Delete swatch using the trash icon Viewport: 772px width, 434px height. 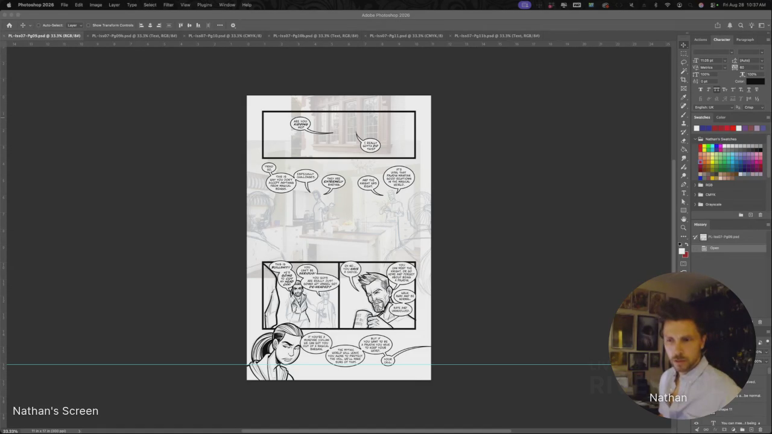point(760,215)
